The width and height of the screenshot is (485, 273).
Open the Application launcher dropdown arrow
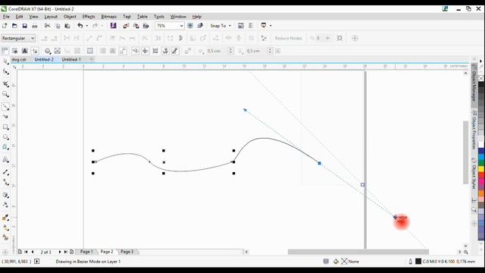click(271, 26)
